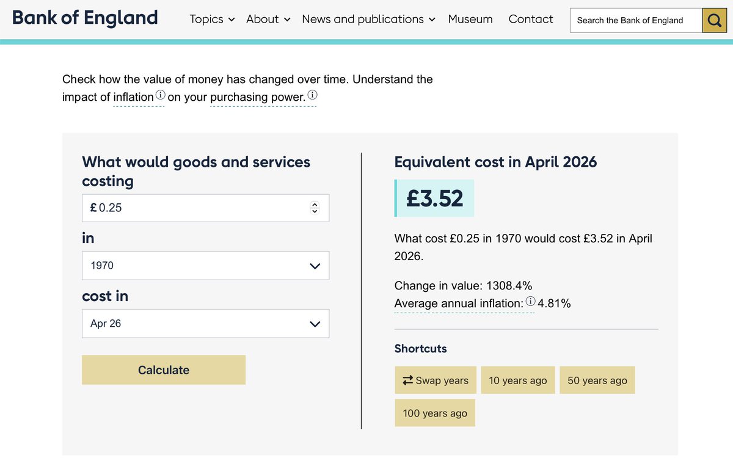Viewport: 733px width, 458px height.
Task: Click the Equivalent cost in April 2026 heading
Action: (495, 162)
